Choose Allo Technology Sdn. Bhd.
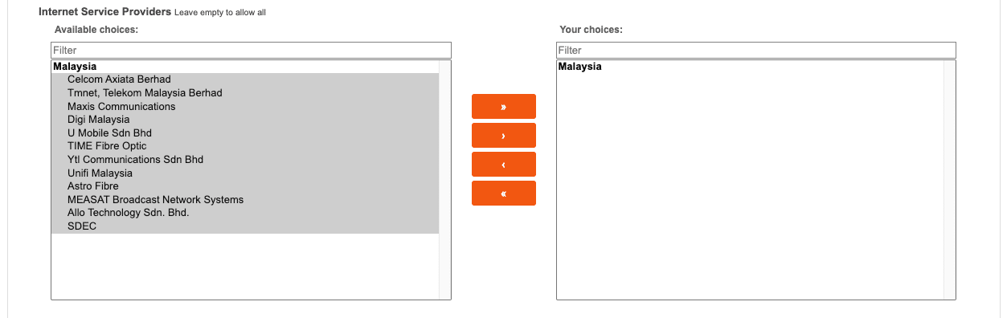This screenshot has width=1007, height=318. [x=245, y=213]
